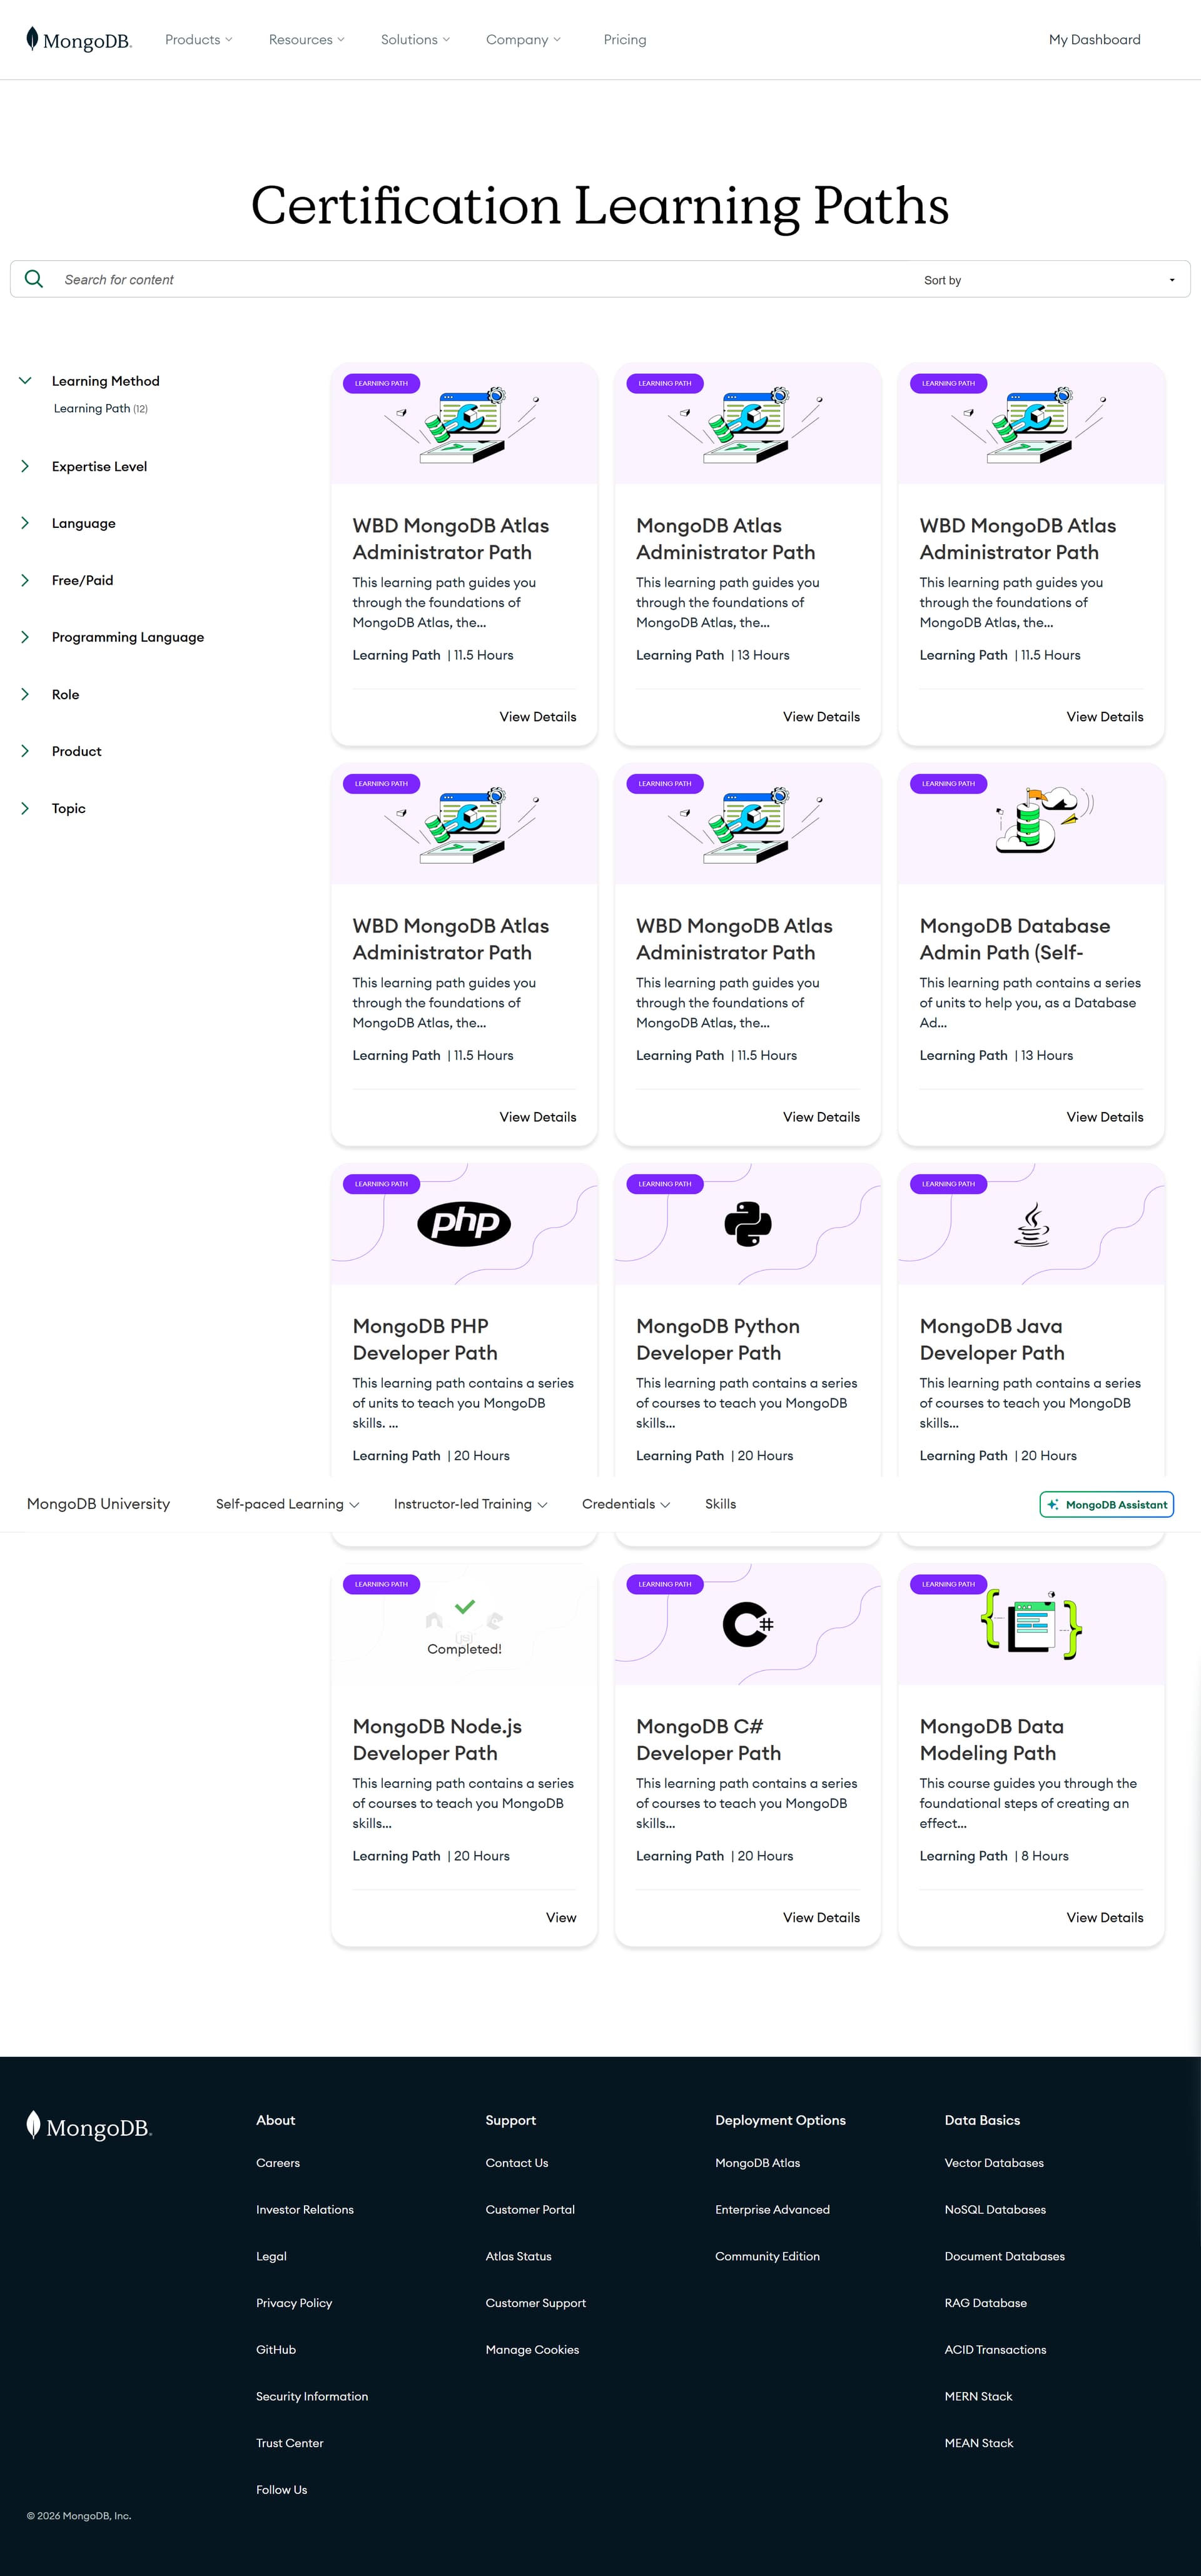Open the Sort by dropdown

tap(1050, 280)
